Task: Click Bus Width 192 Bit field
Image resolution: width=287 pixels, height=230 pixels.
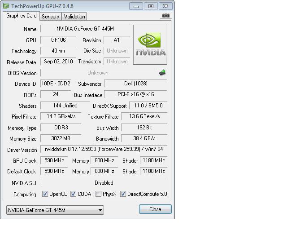Action: (x=144, y=128)
